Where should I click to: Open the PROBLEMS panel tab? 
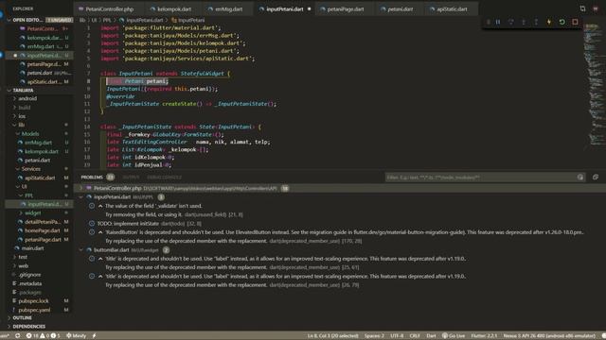coord(92,178)
